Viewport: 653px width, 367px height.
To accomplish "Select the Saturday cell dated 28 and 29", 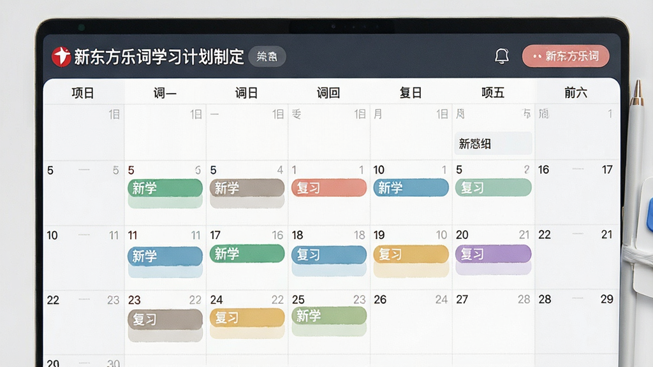I will [576, 322].
